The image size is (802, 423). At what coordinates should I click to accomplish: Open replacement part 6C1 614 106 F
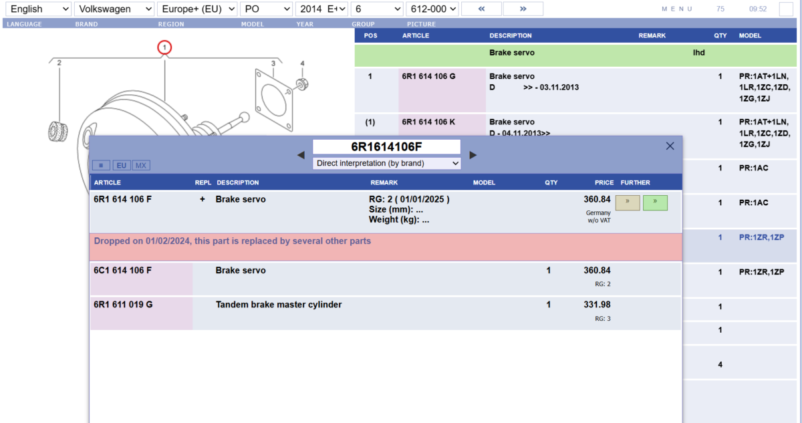pos(123,271)
